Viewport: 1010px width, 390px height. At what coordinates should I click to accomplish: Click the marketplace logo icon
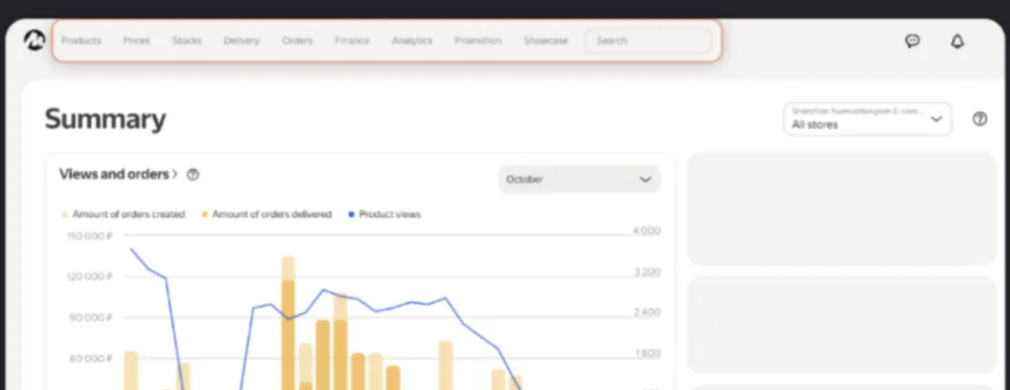coord(35,41)
